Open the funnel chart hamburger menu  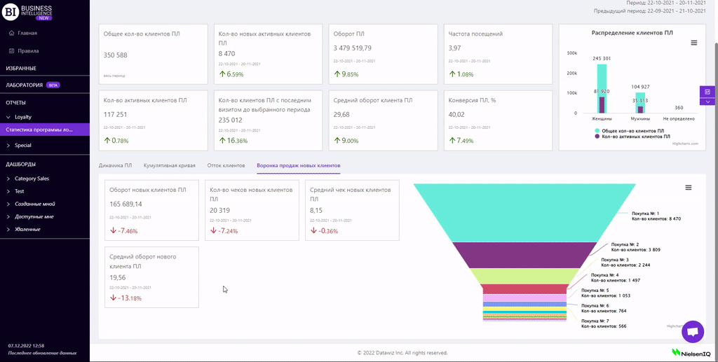click(x=689, y=188)
